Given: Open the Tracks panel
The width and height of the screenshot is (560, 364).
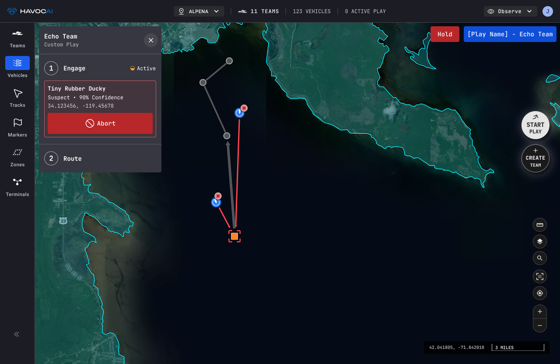Looking at the screenshot, I should pyautogui.click(x=17, y=98).
